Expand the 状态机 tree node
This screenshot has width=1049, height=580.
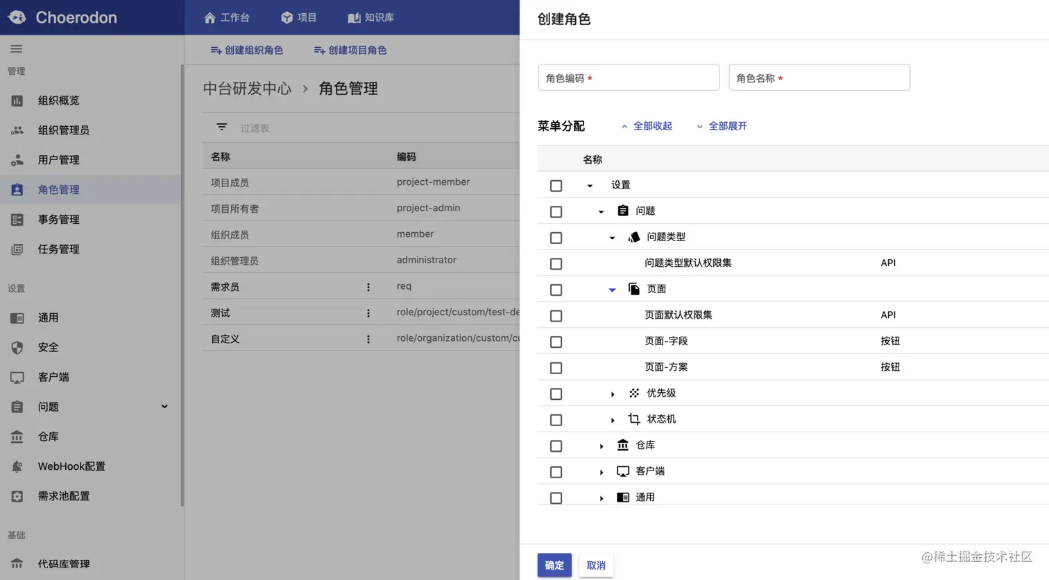612,420
